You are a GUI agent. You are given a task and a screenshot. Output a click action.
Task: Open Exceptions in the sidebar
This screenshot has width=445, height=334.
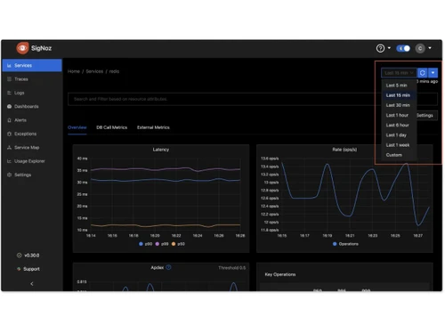(x=32, y=134)
